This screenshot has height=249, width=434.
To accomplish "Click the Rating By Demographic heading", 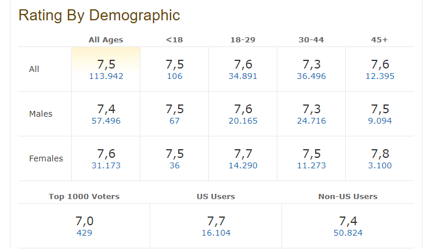I will coord(99,16).
